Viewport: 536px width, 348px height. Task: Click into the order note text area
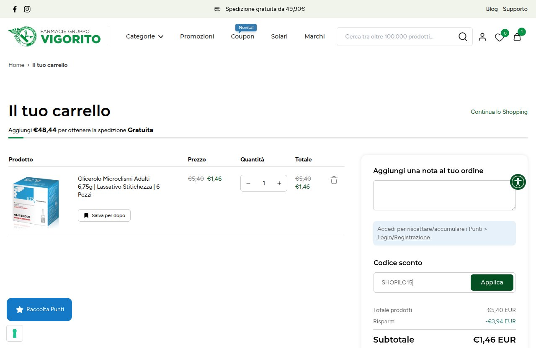point(444,195)
